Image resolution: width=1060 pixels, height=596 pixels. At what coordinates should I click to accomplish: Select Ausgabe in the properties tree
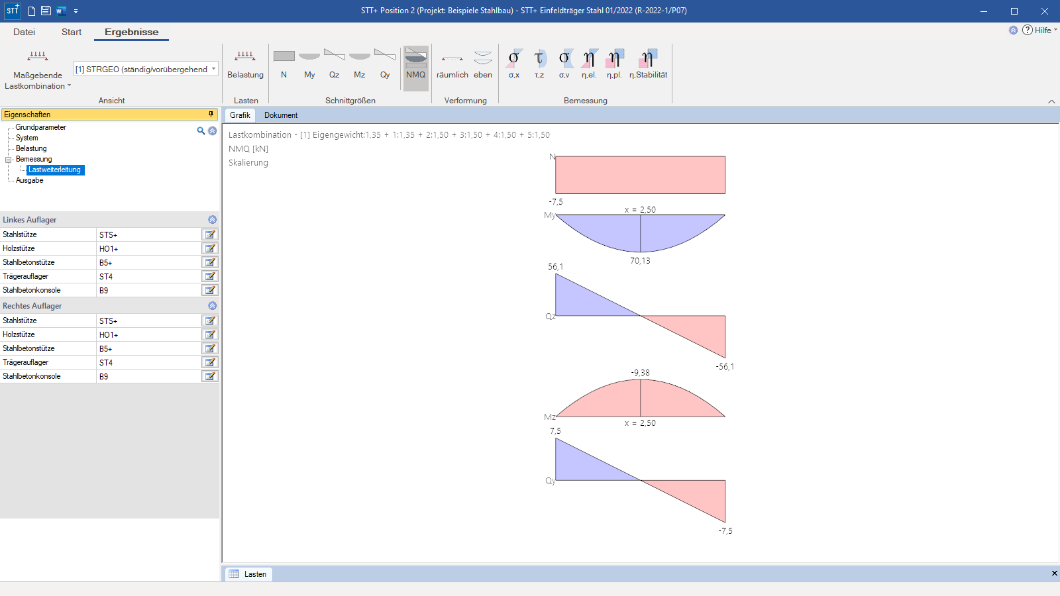coord(30,180)
